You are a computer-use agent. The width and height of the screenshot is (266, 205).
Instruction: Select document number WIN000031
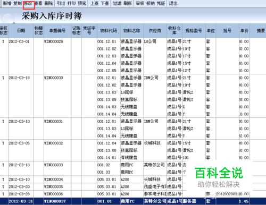(x=54, y=122)
